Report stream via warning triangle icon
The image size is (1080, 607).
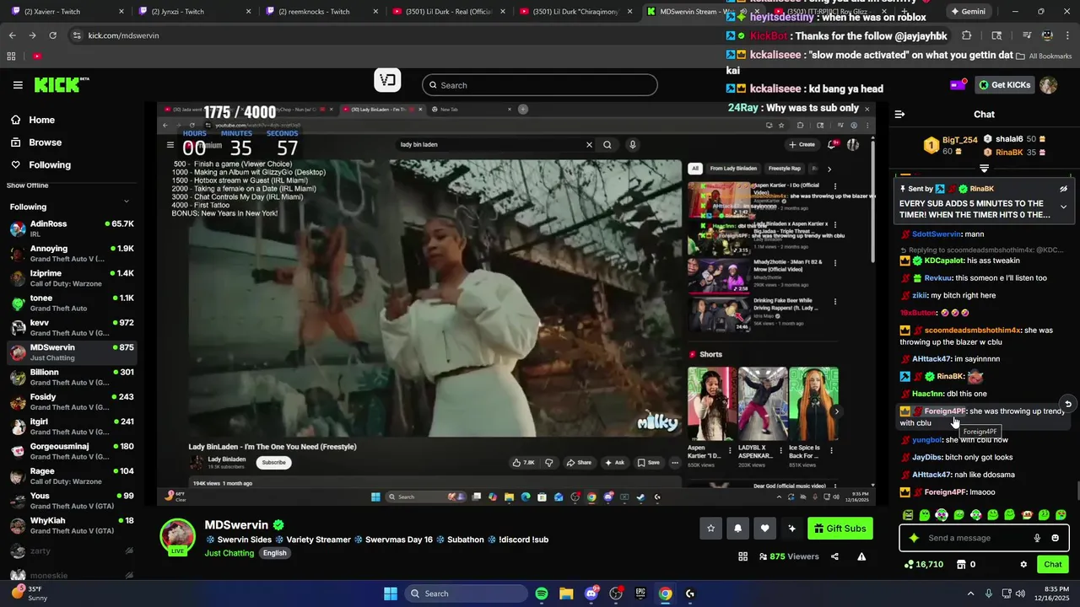click(x=861, y=556)
